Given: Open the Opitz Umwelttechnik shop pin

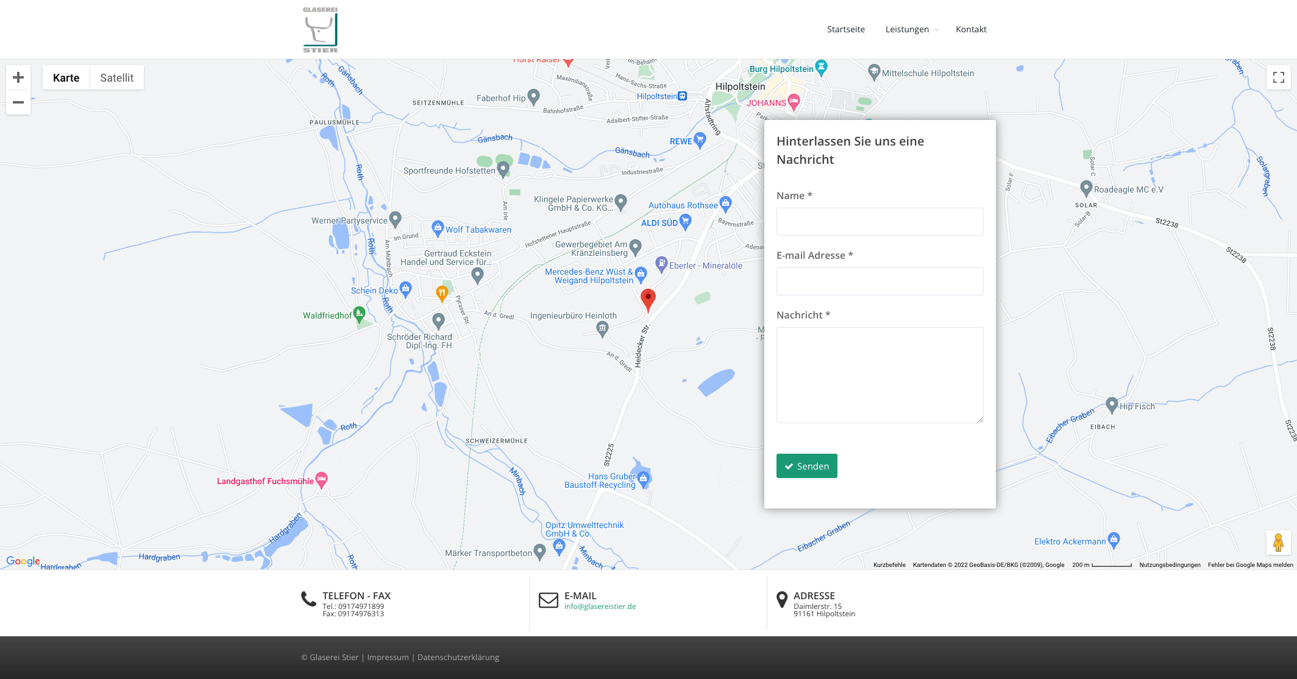Looking at the screenshot, I should [559, 546].
